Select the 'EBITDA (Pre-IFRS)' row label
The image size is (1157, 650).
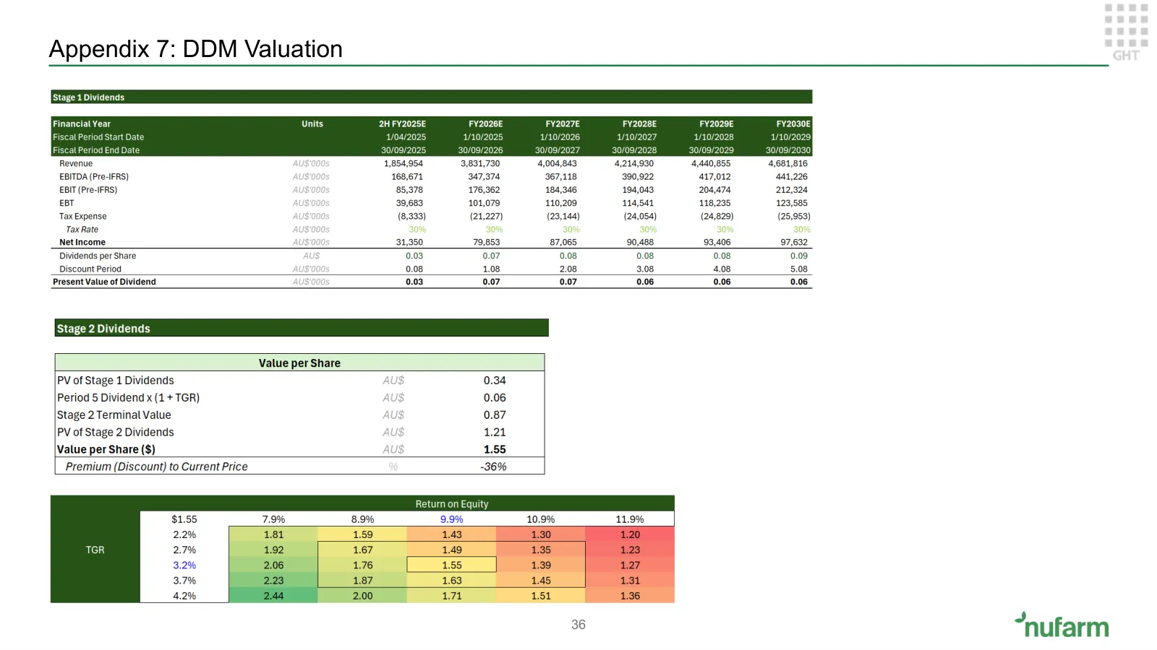pos(94,177)
